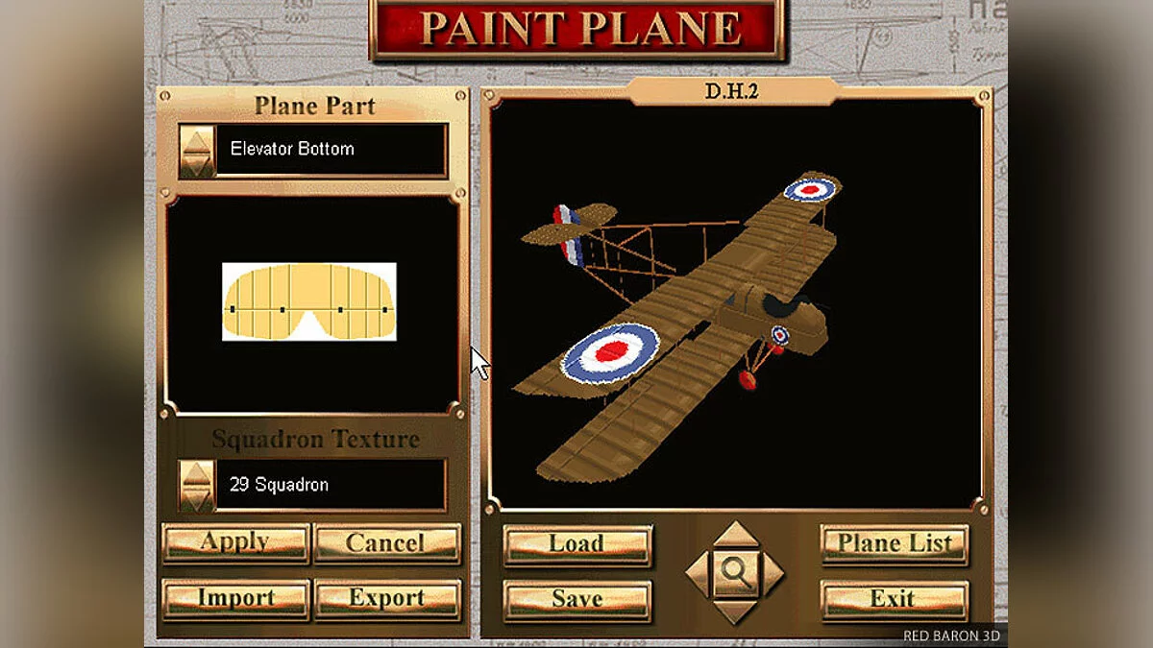
Task: Cancel the paint changes
Action: [x=387, y=543]
